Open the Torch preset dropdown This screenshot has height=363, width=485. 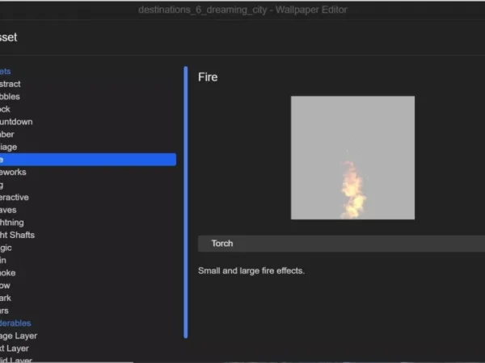click(339, 243)
